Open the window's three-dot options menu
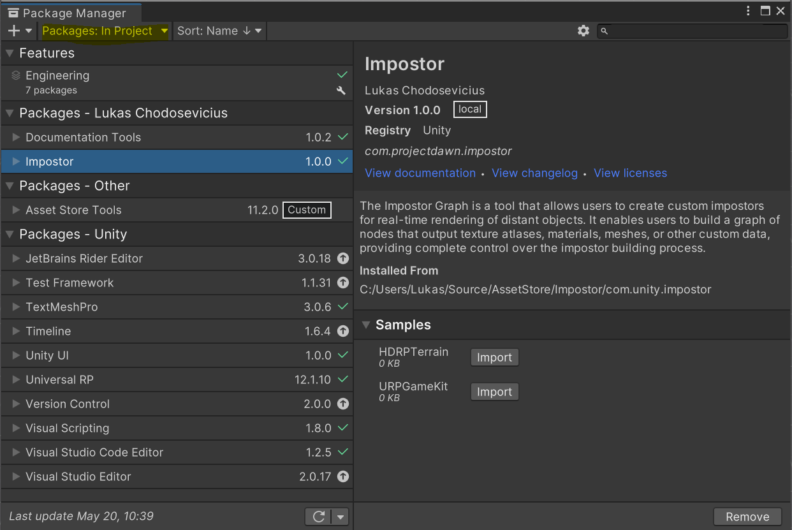The width and height of the screenshot is (792, 530). 749,11
